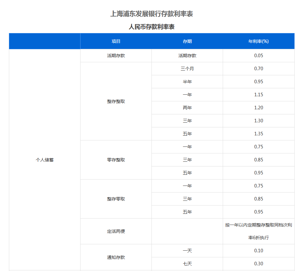Screen dimensions: 308x271
Task: Select the 七天 term cell
Action: [x=187, y=264]
